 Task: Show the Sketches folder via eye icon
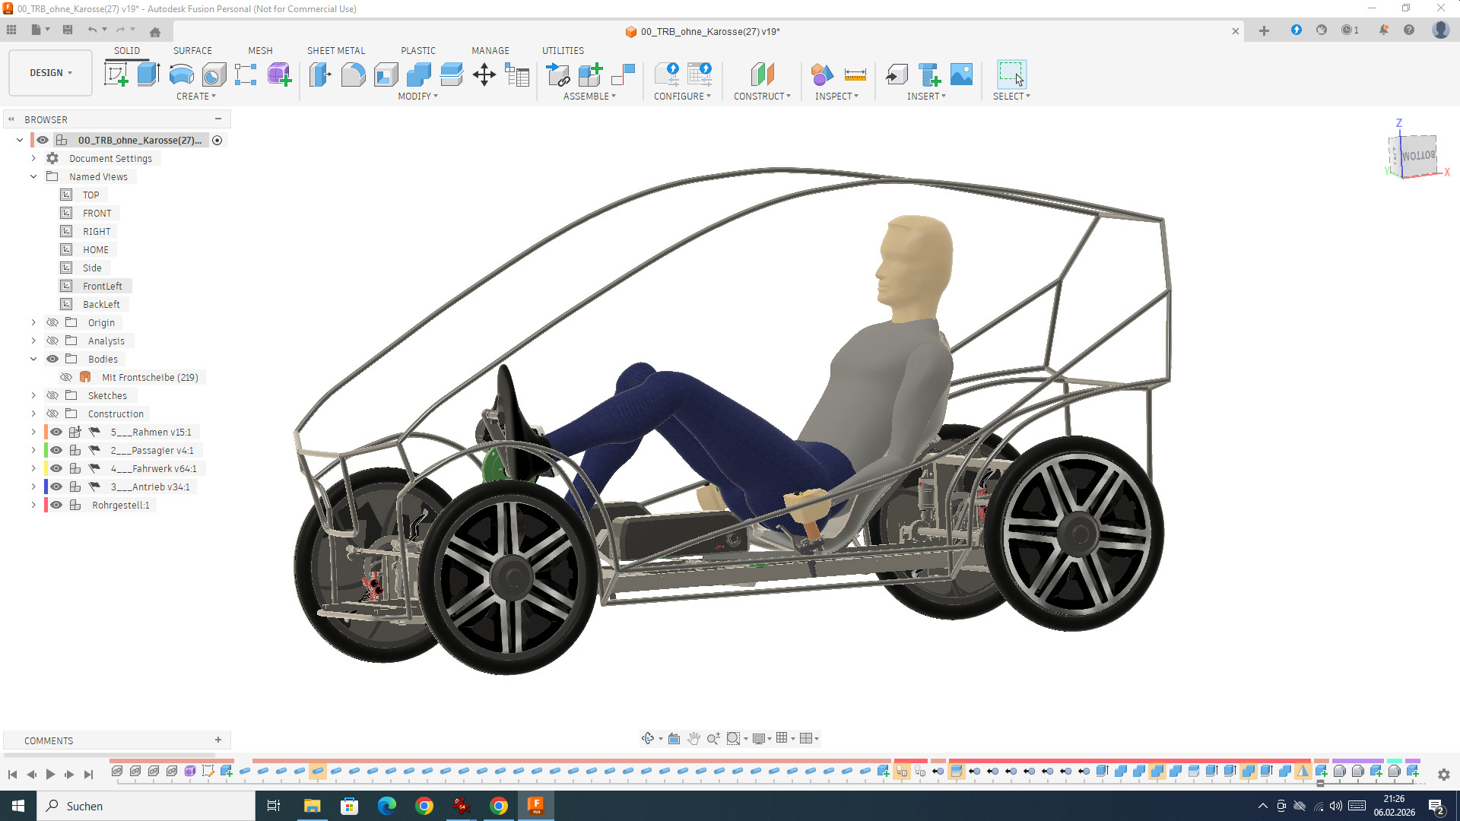[x=52, y=395]
